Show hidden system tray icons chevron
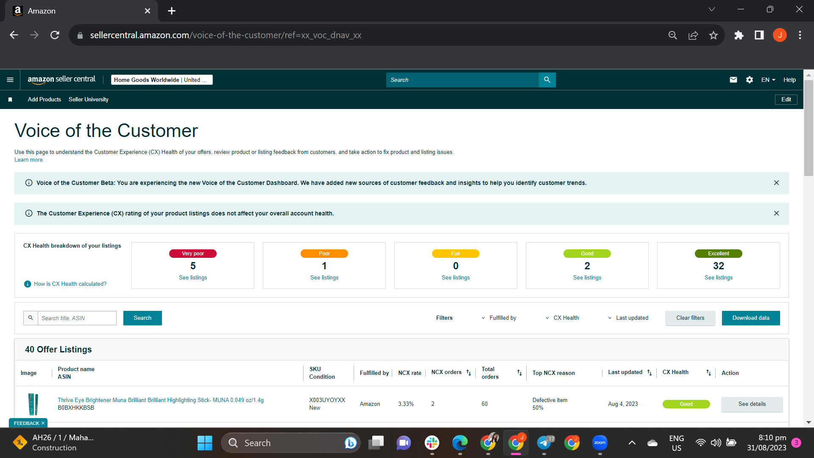Screen dimensions: 814x458 [x=632, y=443]
